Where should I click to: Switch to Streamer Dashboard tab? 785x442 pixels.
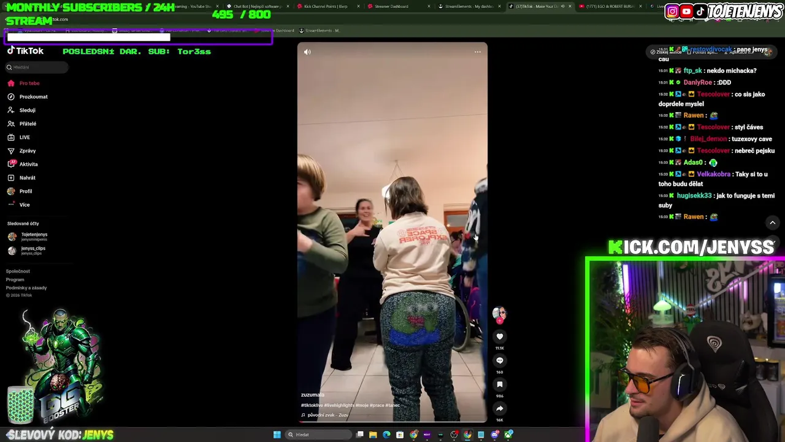point(399,6)
